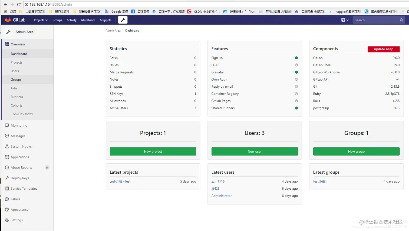This screenshot has width=409, height=231.
Task: Click the Appearance palette icon
Action: [x=7, y=209]
